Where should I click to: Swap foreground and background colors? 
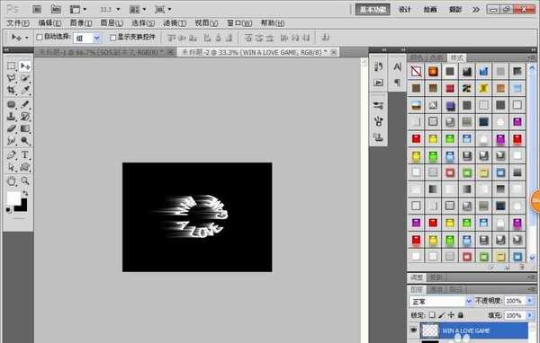tap(25, 193)
